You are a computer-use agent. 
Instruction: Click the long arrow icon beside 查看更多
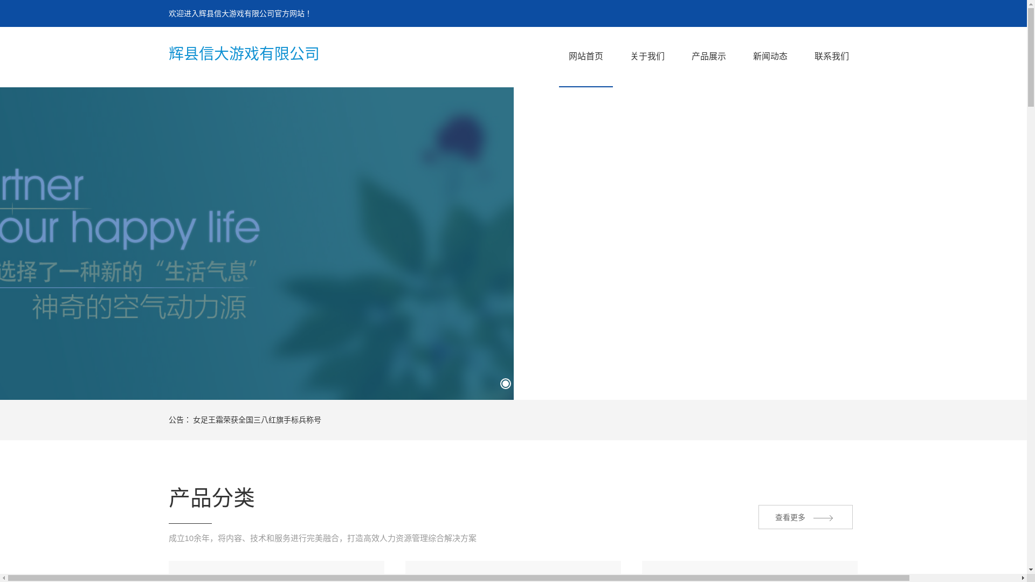823,518
